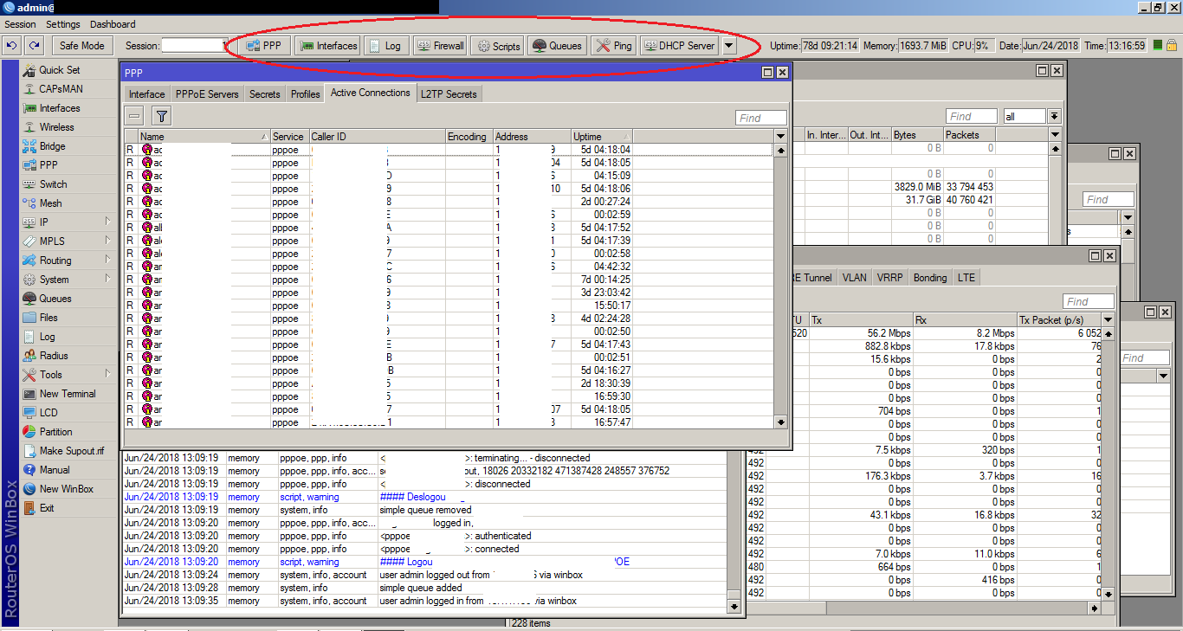Launch the Ping tool from the toolbar
This screenshot has height=631, width=1183.
613,45
